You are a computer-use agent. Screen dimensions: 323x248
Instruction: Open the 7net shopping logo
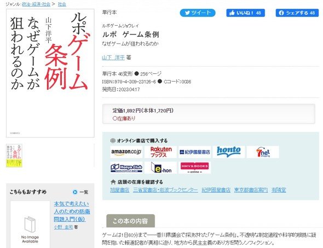pos(263,152)
